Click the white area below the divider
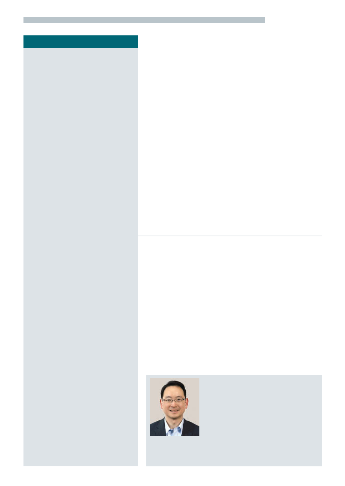This screenshot has height=486, width=345. [230, 304]
